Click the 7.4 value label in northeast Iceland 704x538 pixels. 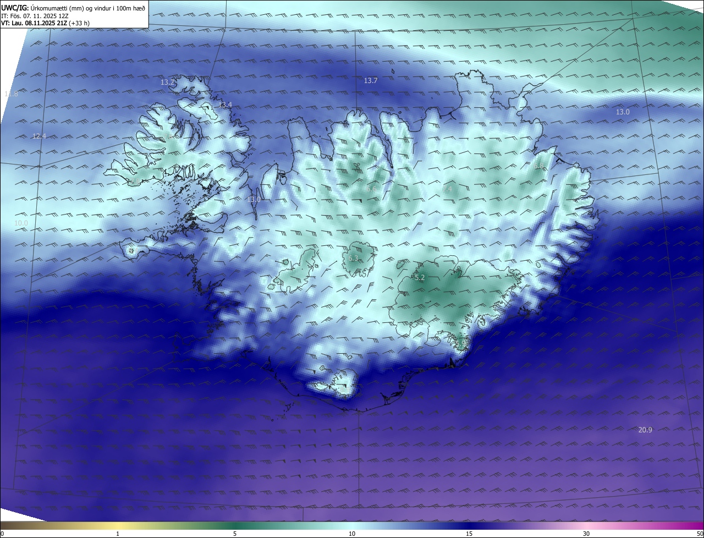point(447,189)
